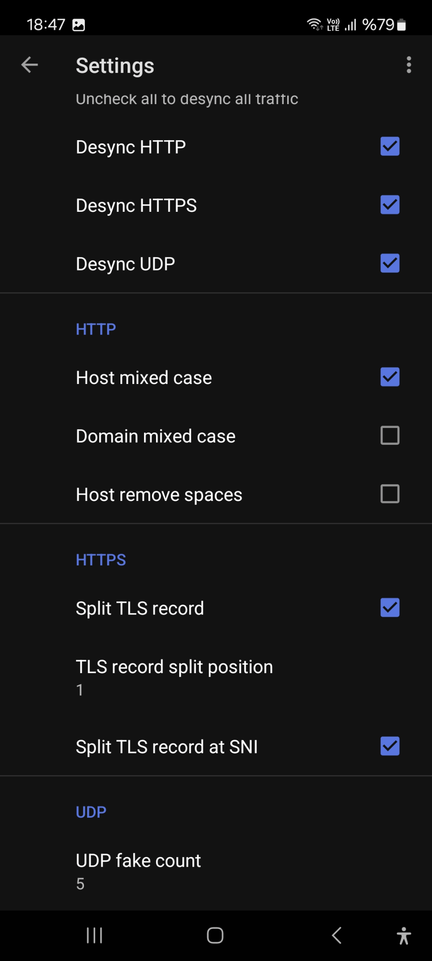Screen dimensions: 432x961
Task: Tap the accessibility figure icon
Action: pos(404,936)
